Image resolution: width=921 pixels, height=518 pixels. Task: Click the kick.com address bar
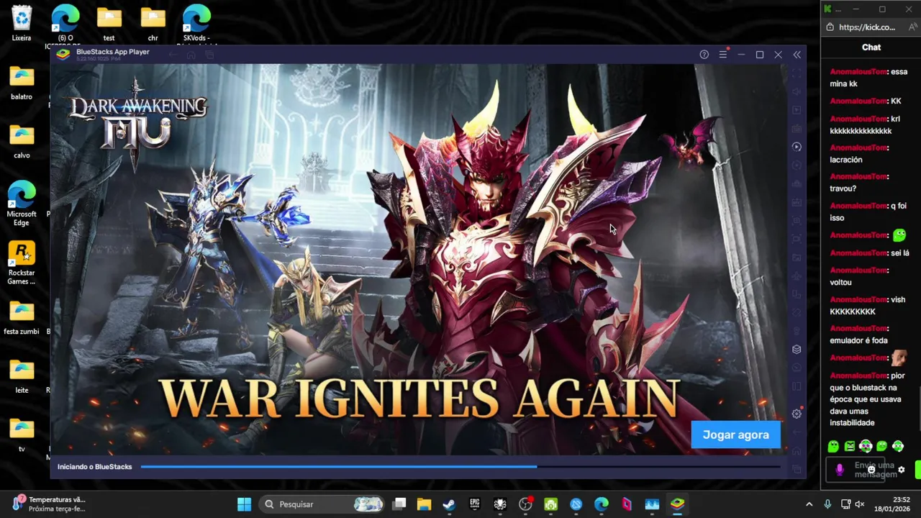pos(867,27)
